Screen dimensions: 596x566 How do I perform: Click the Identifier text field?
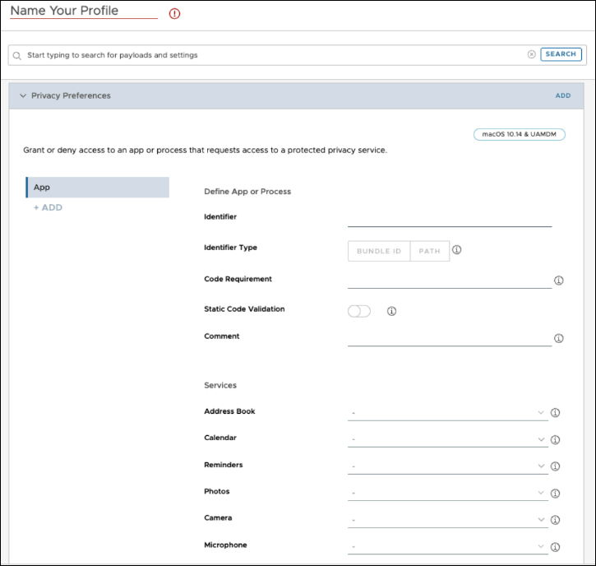pyautogui.click(x=450, y=219)
